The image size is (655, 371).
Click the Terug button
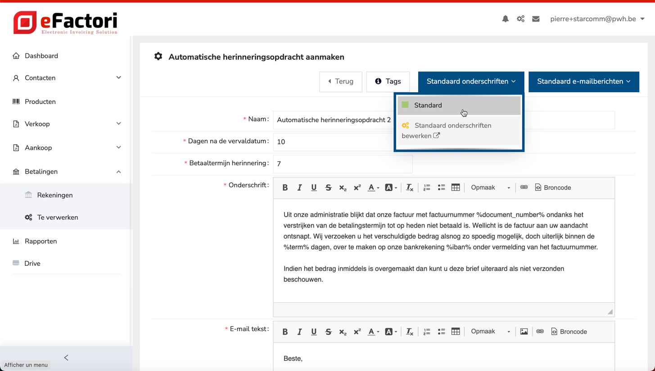340,82
